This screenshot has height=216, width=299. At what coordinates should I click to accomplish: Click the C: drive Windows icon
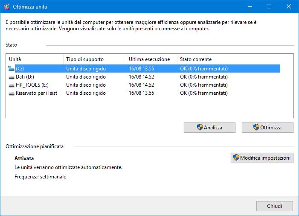pos(11,69)
